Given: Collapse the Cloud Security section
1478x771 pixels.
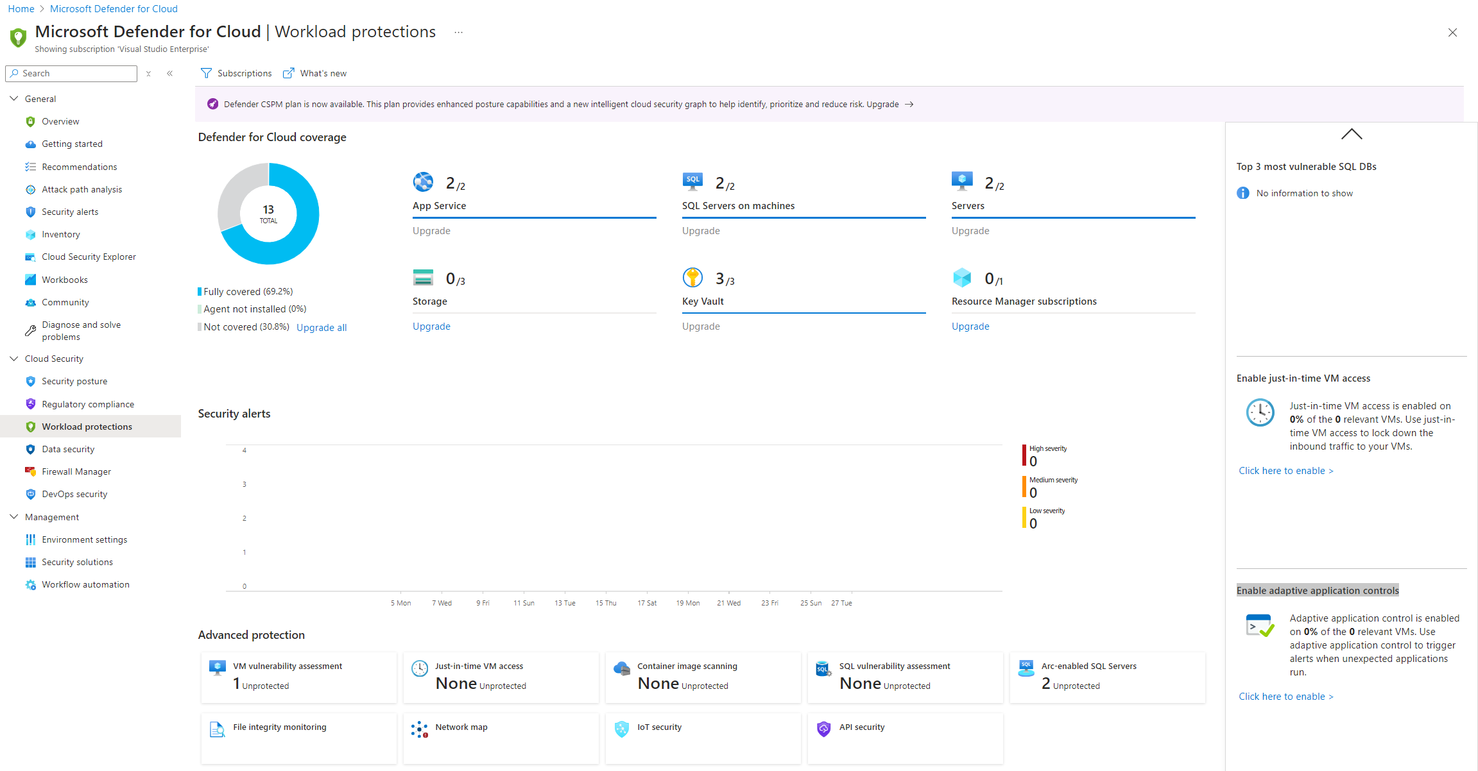Looking at the screenshot, I should coord(14,359).
